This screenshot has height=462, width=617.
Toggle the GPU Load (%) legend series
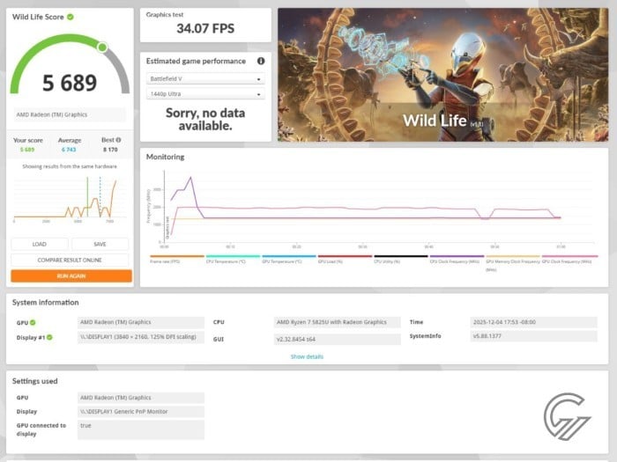tap(345, 260)
